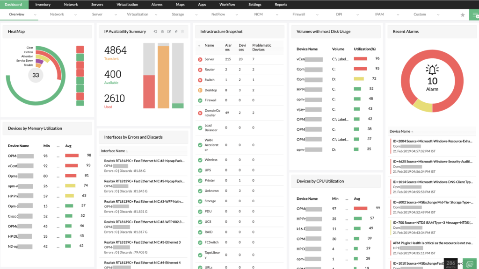479x269 pixels.
Task: Open the Reports menu
Action: [x=281, y=5]
